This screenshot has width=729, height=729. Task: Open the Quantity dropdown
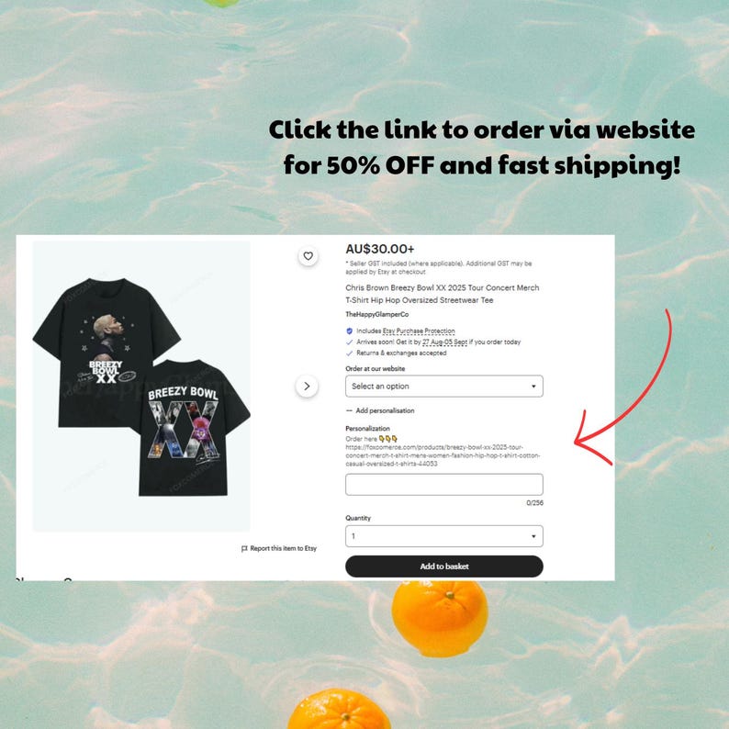pyautogui.click(x=444, y=536)
